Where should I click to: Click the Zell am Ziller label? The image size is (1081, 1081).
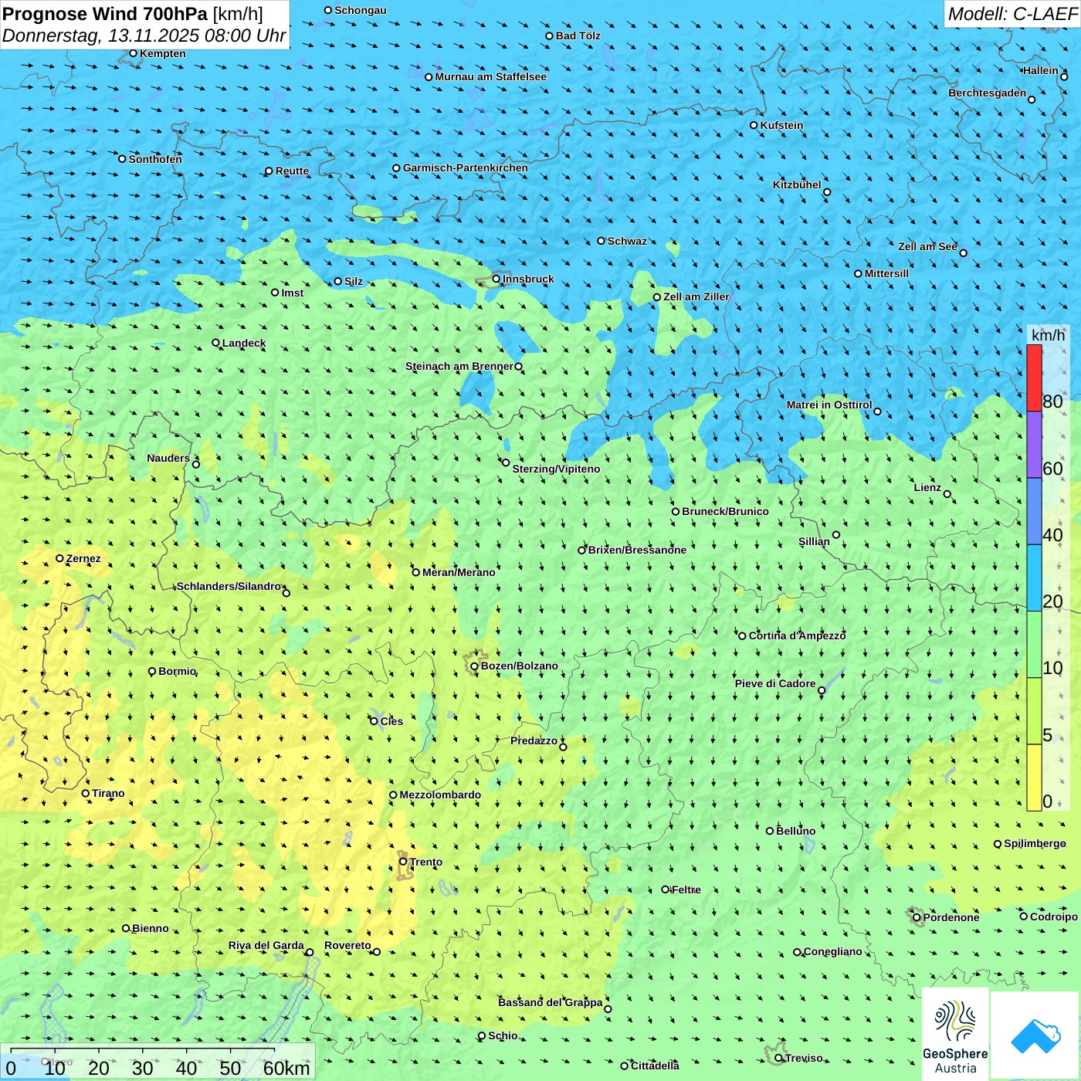pos(696,297)
